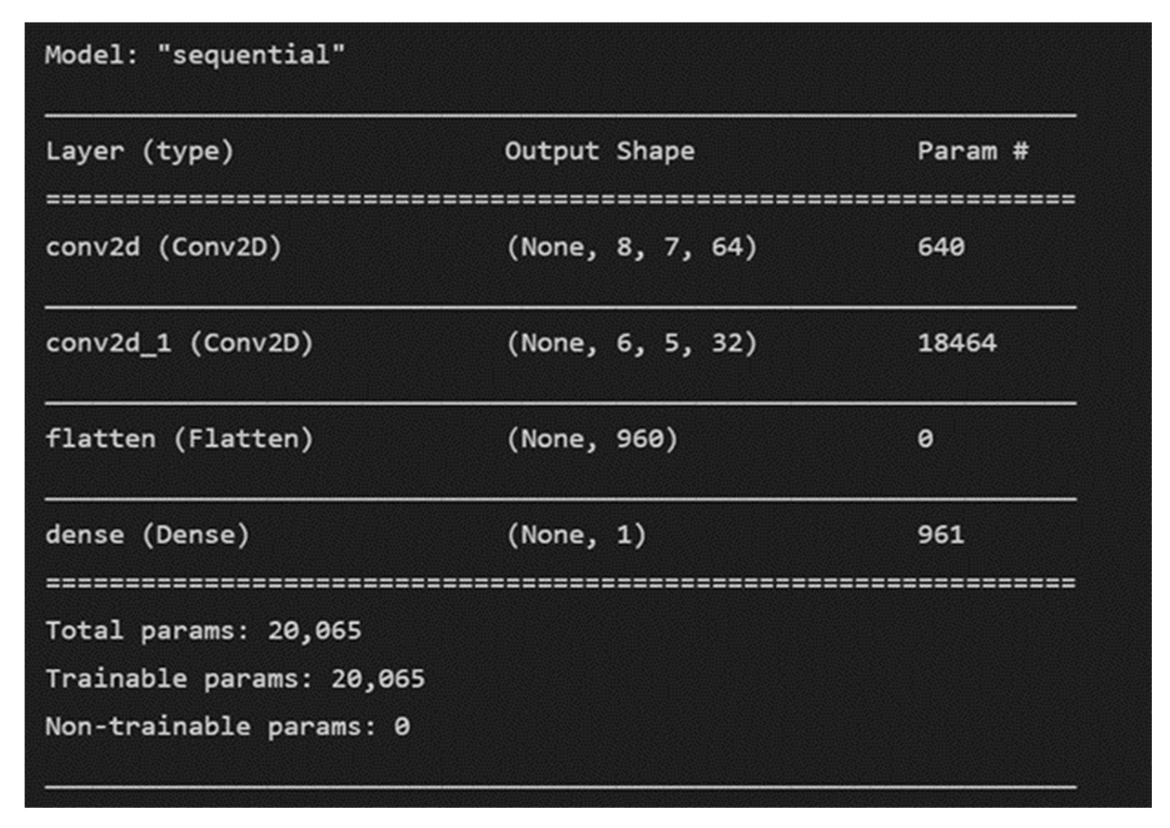The height and width of the screenshot is (828, 1170).
Task: Click the "Trainable params: 20,065" line
Action: tap(235, 679)
